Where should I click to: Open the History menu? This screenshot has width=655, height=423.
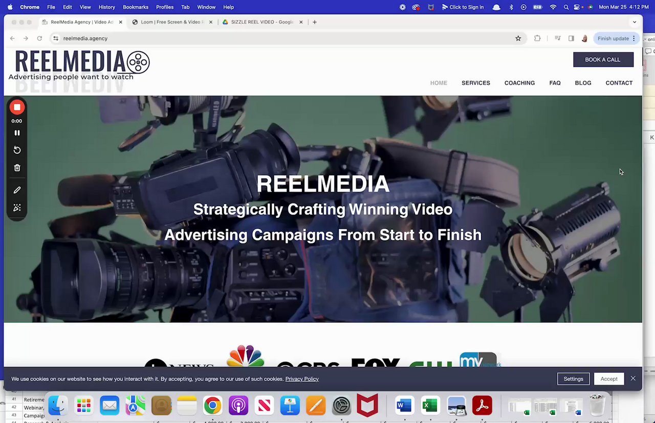106,7
